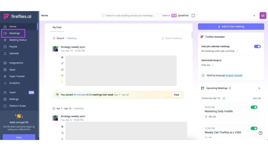Click the Analytics bar chart icon
Screen dimensions: 268x151
(x=5, y=83)
